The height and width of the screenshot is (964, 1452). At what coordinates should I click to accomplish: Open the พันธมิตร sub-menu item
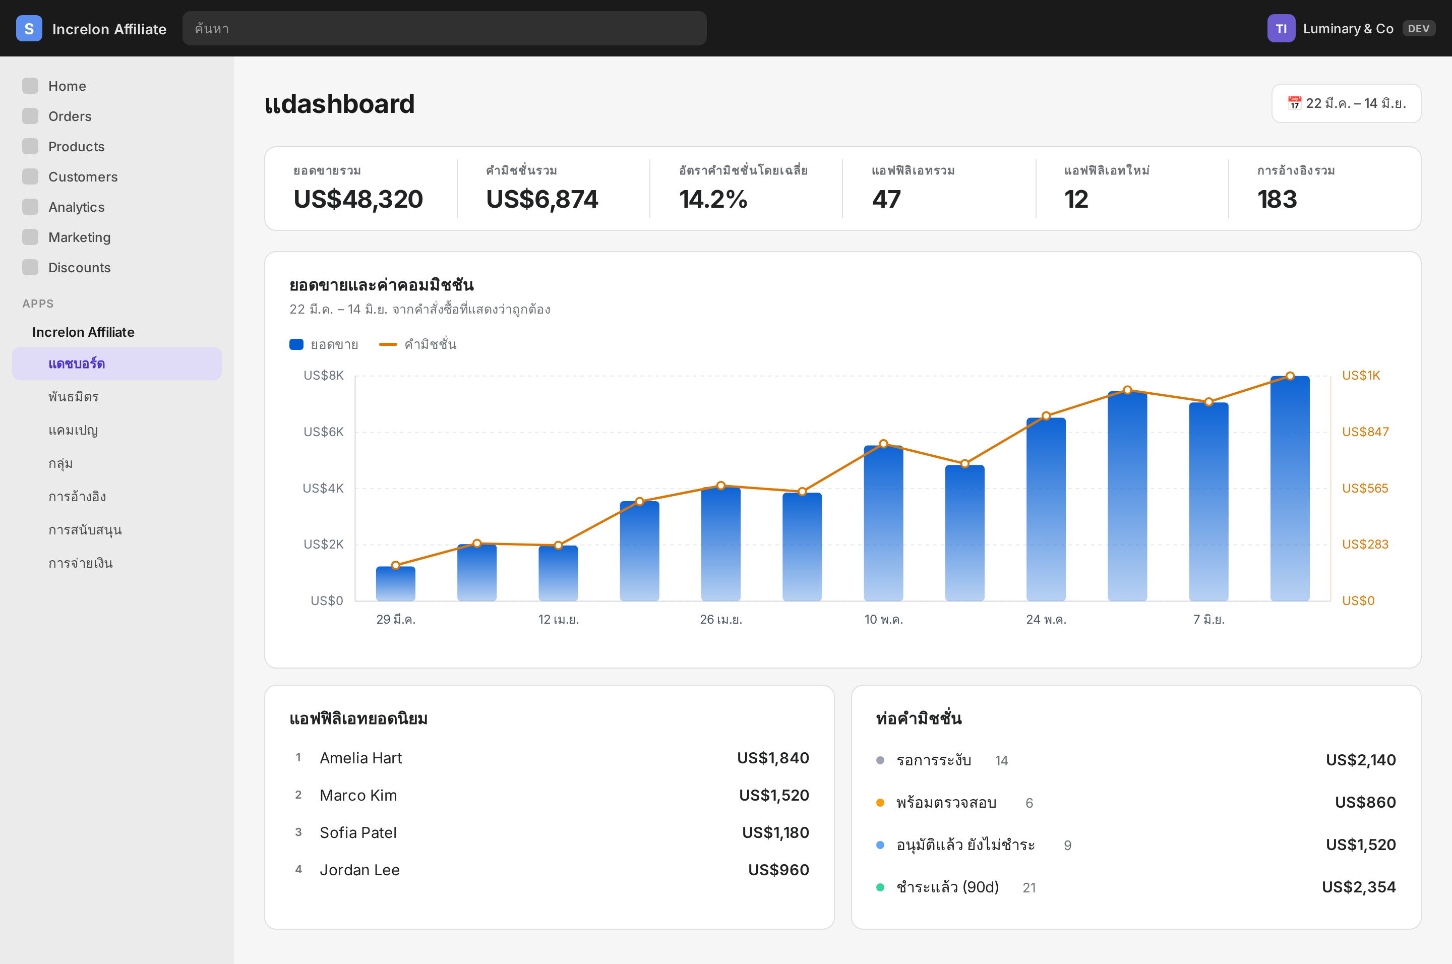point(117,397)
